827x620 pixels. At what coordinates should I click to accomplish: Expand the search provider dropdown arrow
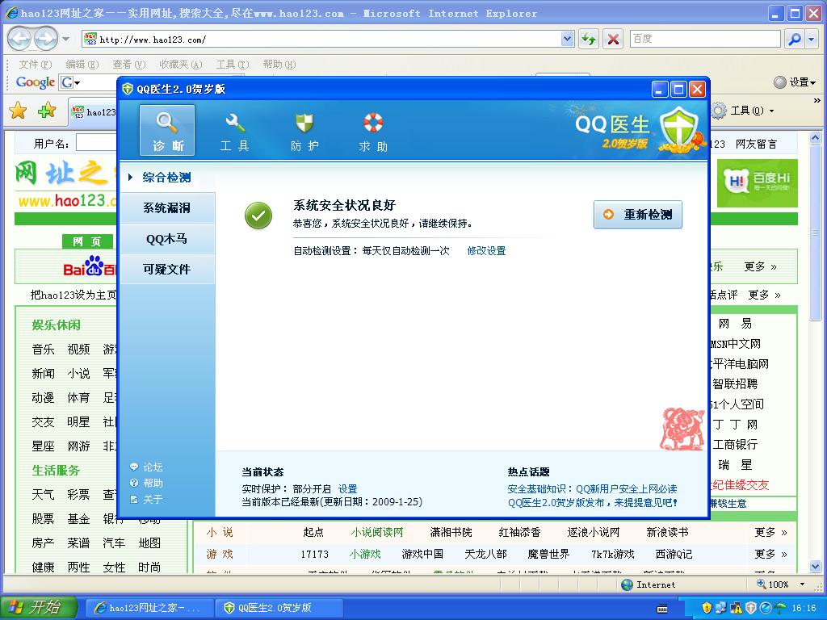812,39
